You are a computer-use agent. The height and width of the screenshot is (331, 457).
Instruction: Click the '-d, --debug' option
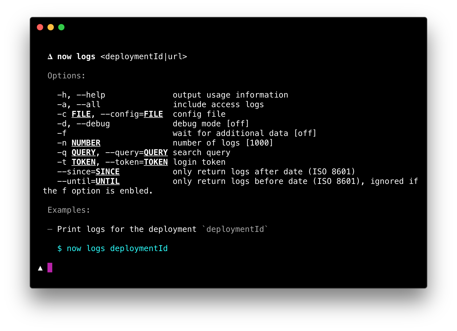coord(84,124)
